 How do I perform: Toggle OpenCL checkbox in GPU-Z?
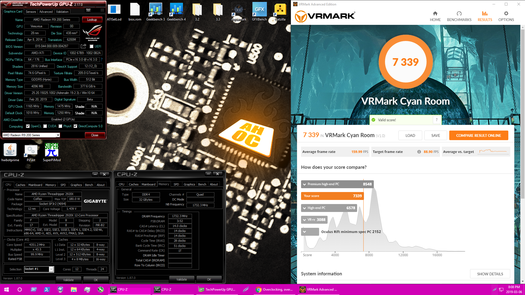click(28, 126)
